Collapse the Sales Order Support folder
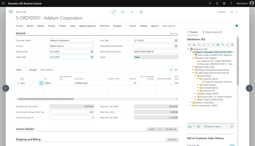The width and height of the screenshot is (255, 146). (193, 58)
